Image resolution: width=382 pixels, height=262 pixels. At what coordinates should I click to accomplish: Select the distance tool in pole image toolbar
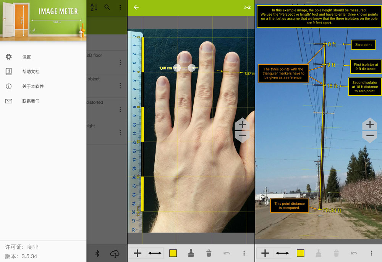[x=282, y=253]
